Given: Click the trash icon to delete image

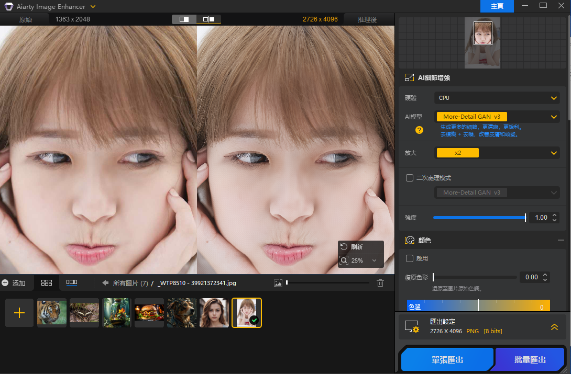Looking at the screenshot, I should tap(380, 283).
